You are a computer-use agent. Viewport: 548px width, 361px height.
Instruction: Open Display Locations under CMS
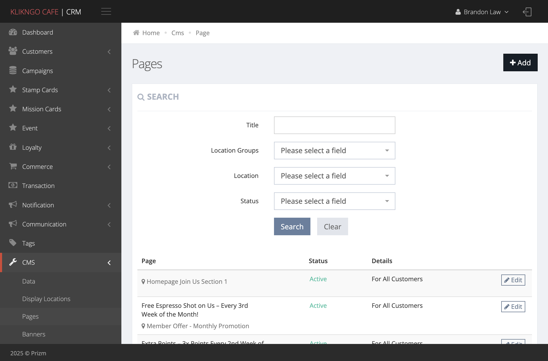click(61, 299)
